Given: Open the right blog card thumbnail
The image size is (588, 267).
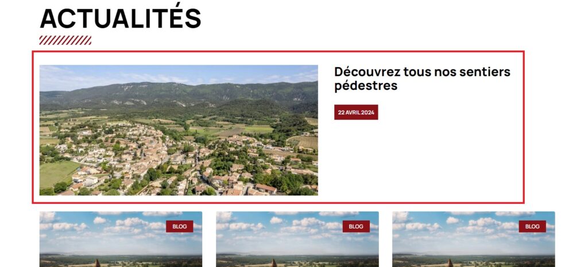Looking at the screenshot, I should [x=473, y=239].
